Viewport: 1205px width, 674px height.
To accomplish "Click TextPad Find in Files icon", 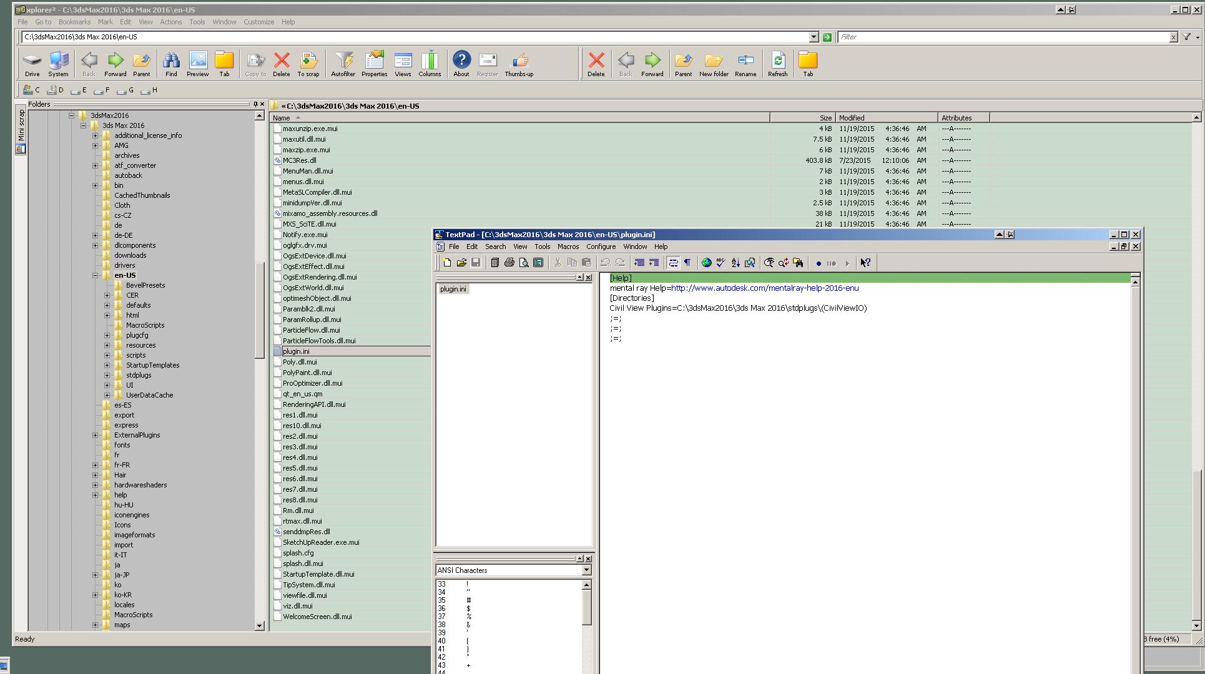I will [798, 263].
